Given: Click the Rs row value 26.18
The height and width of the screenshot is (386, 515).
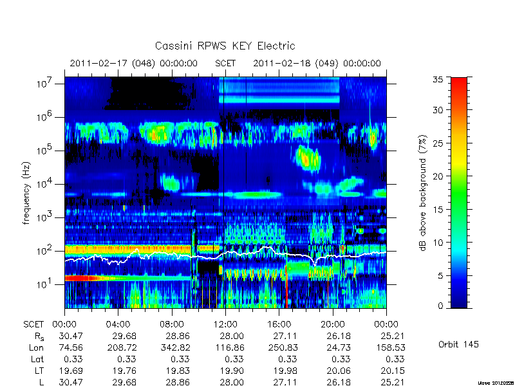Looking at the screenshot, I should 339,336.
